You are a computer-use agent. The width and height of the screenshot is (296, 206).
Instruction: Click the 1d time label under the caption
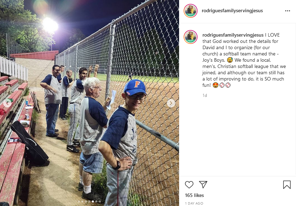point(205,96)
